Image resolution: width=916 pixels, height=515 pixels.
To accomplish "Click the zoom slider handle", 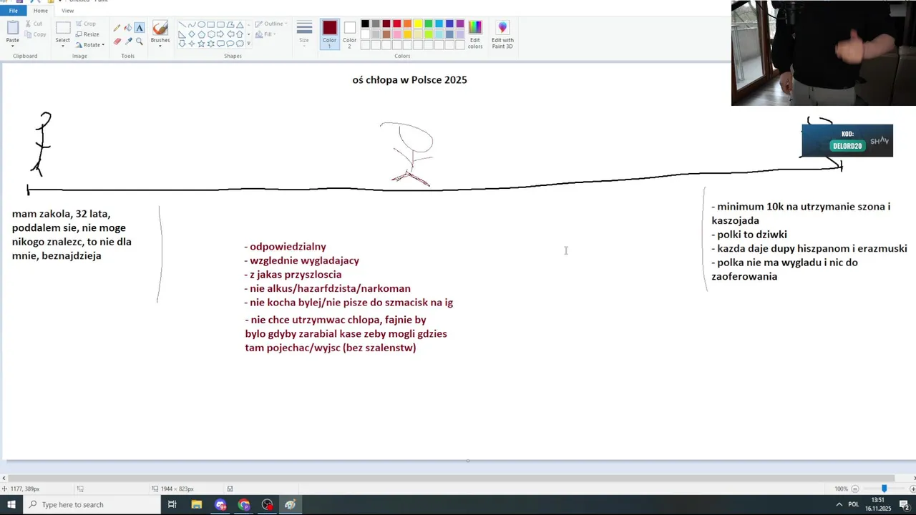I will pyautogui.click(x=884, y=489).
